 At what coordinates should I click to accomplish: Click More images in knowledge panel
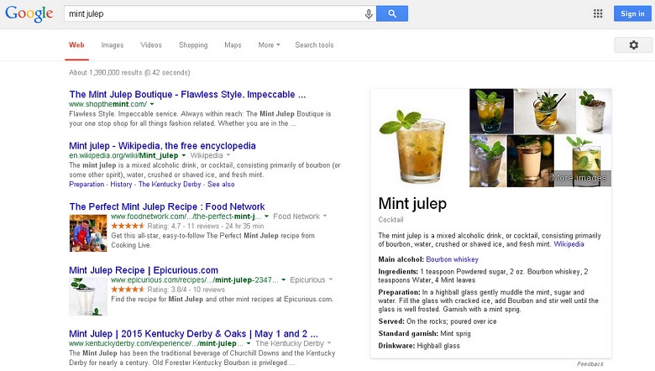(x=579, y=178)
